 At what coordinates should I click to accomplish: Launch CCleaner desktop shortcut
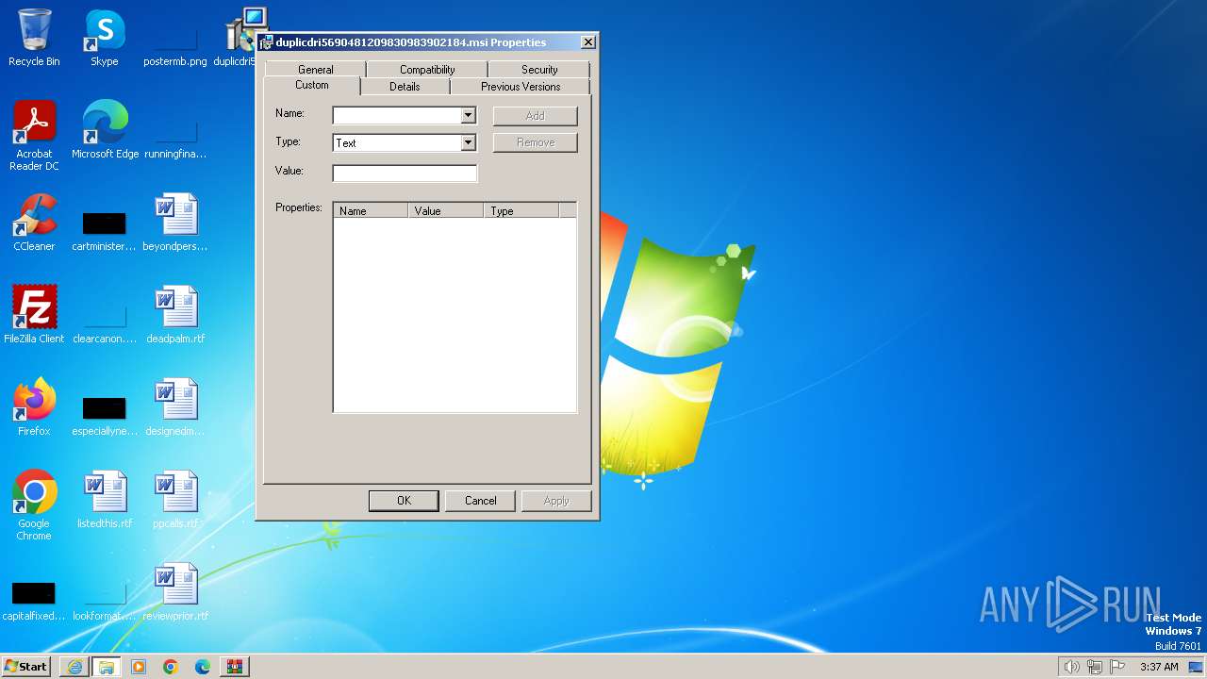tap(34, 223)
